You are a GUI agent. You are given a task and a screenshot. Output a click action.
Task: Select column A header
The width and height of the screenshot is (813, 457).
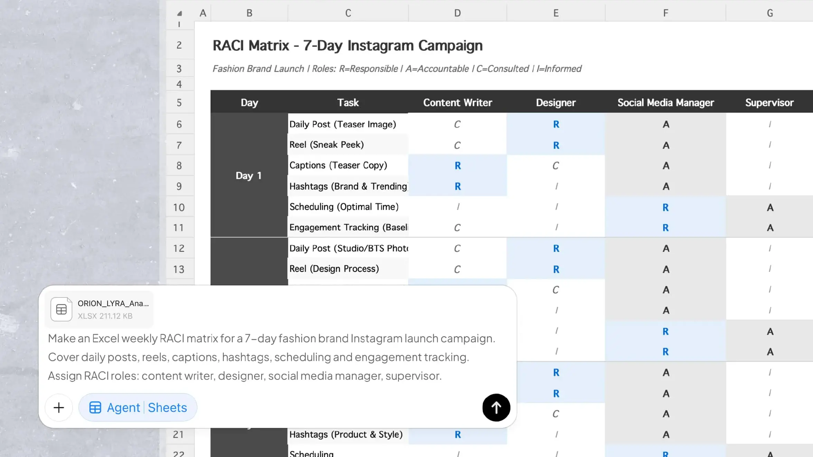(203, 13)
